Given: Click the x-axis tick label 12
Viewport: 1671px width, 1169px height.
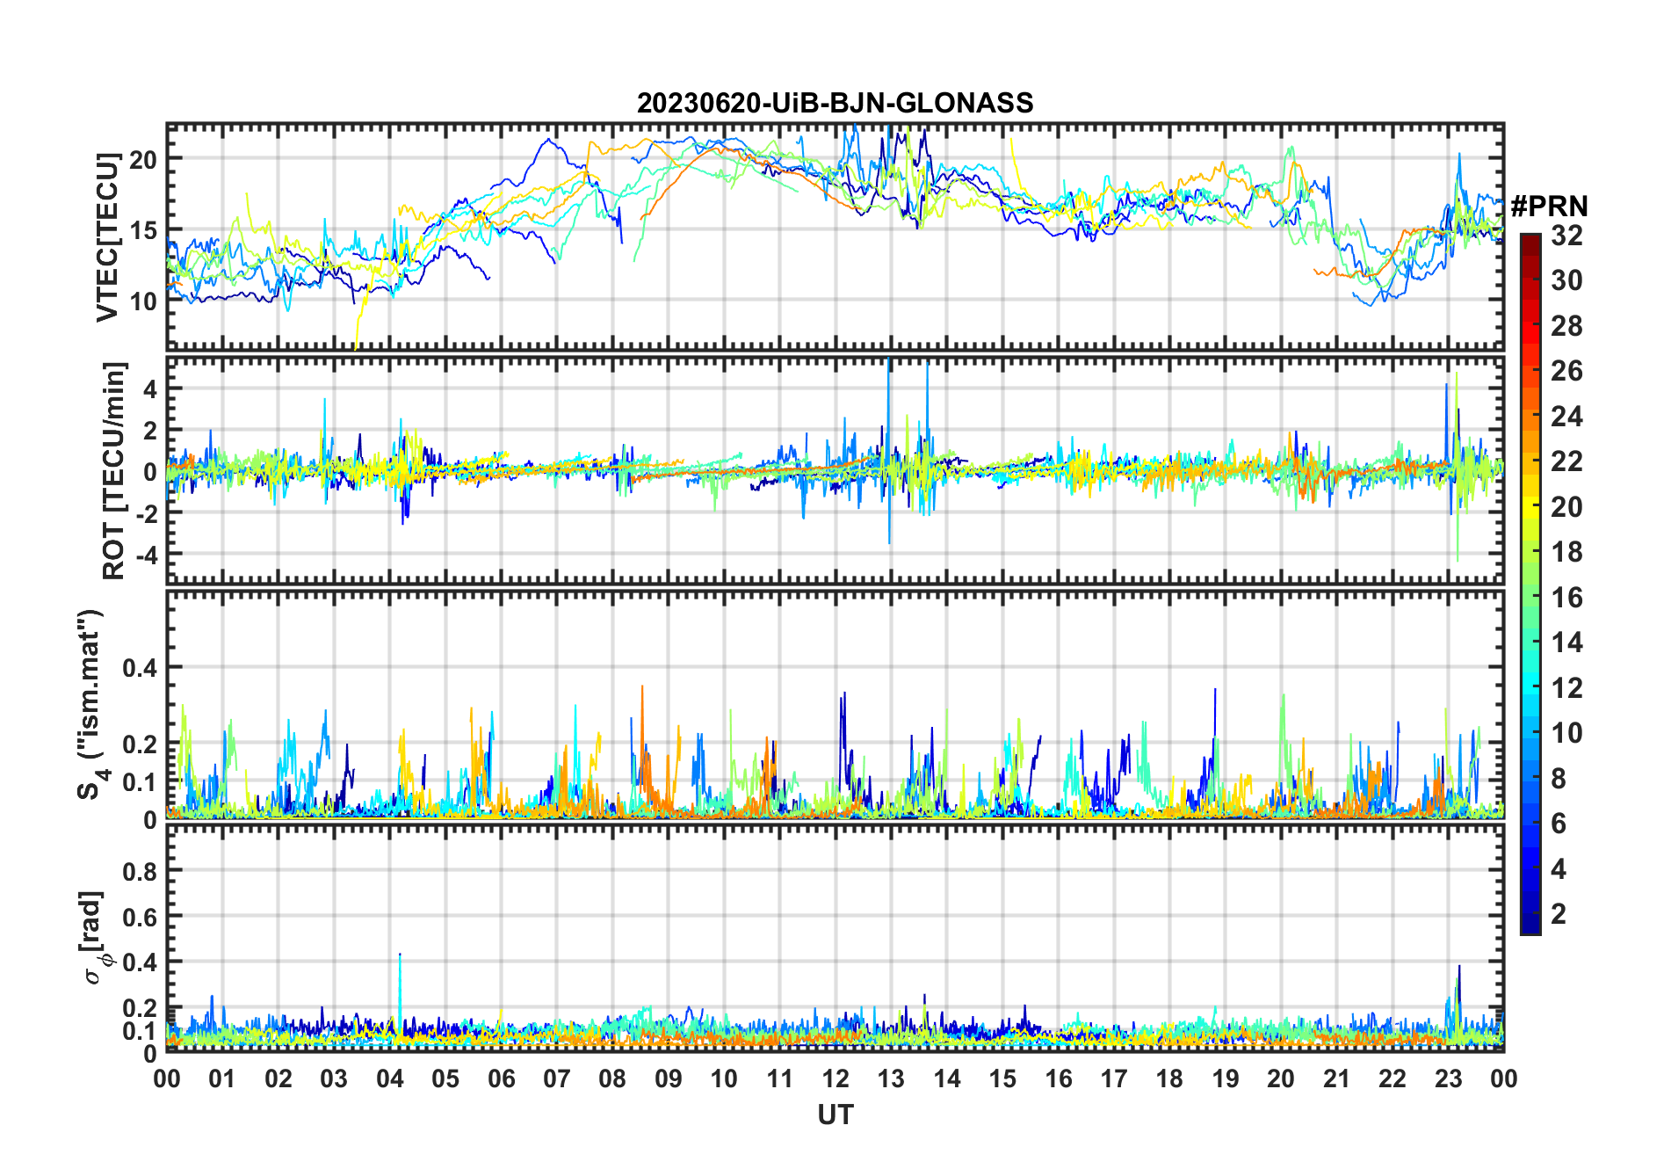Looking at the screenshot, I should click(x=835, y=1078).
